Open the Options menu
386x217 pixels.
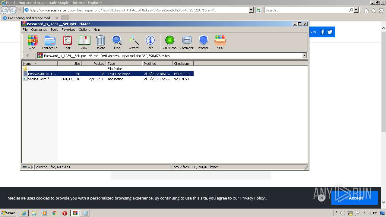pyautogui.click(x=84, y=30)
